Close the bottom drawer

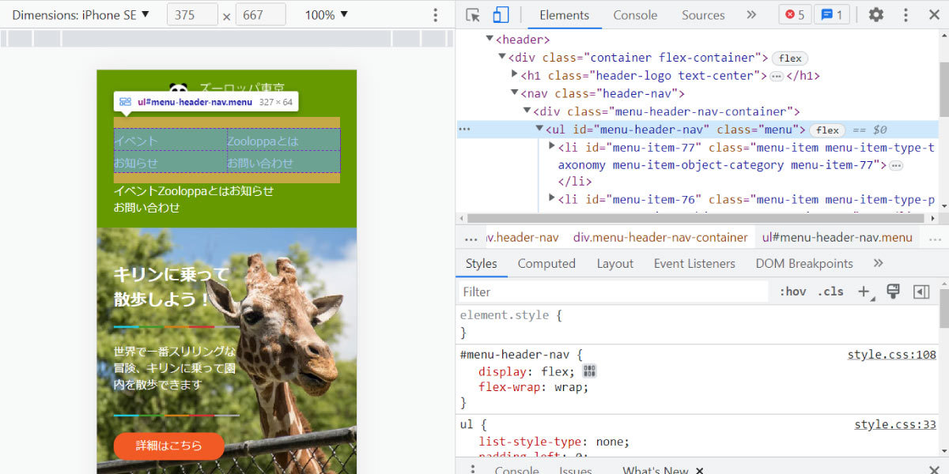[x=933, y=469]
